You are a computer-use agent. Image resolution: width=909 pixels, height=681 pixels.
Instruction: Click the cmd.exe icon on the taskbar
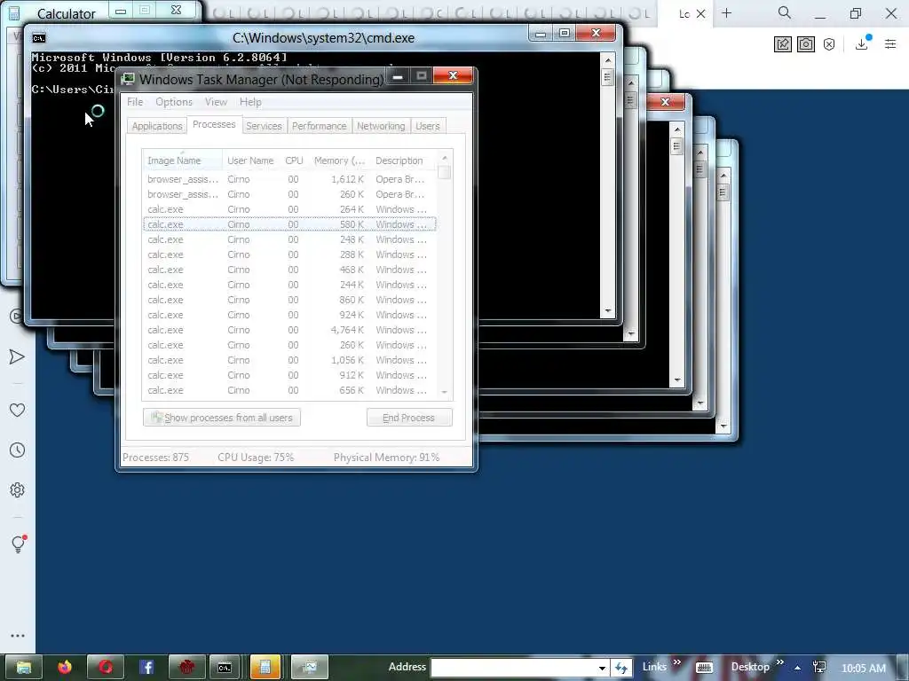pyautogui.click(x=226, y=667)
